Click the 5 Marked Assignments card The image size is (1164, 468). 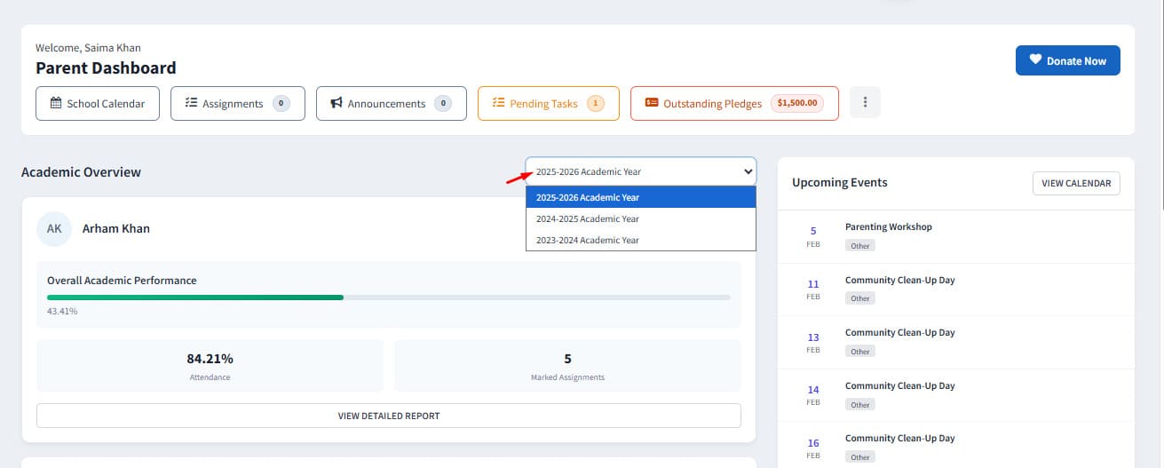(567, 366)
